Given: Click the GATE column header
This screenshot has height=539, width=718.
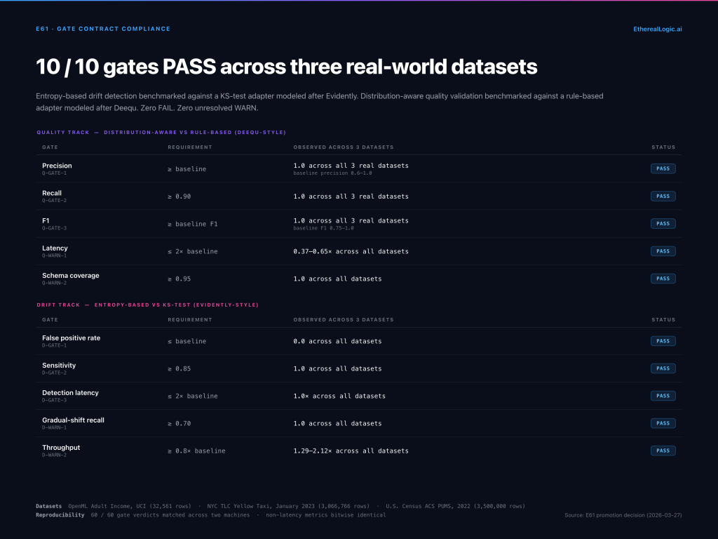Looking at the screenshot, I should 49,147.
